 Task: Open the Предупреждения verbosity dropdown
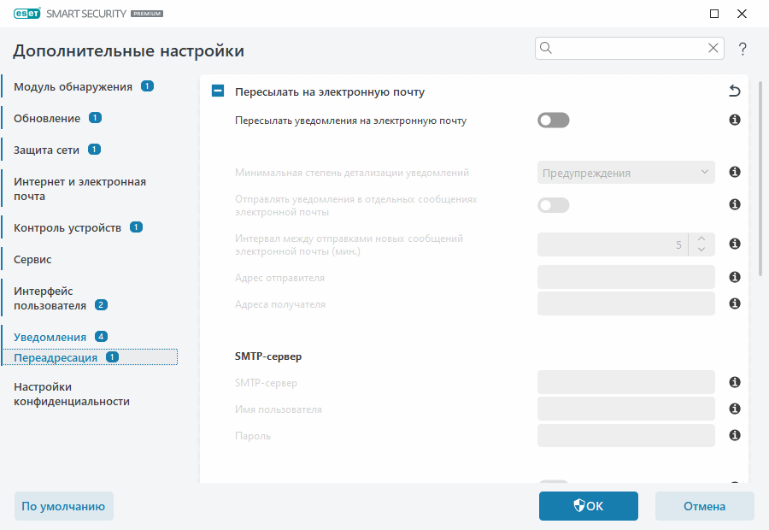click(625, 172)
